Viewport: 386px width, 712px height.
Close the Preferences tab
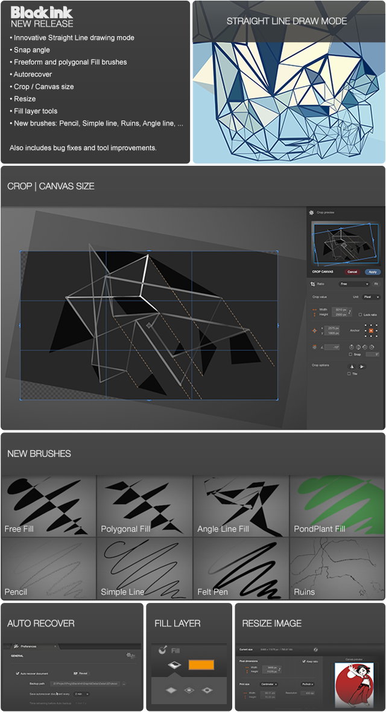coord(55,646)
